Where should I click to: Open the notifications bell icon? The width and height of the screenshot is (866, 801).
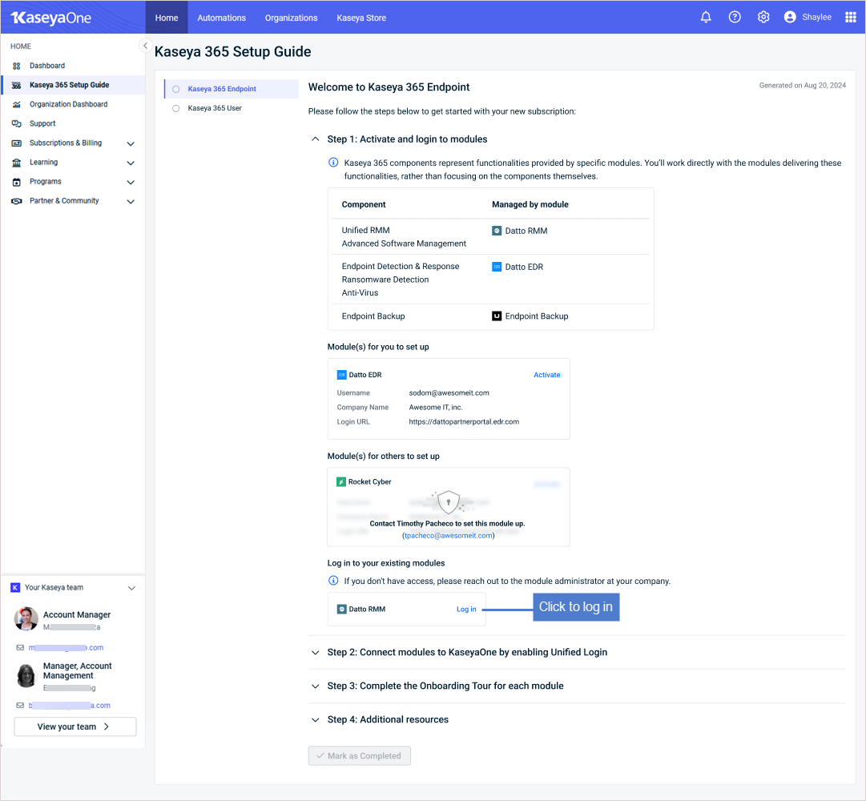pos(706,17)
